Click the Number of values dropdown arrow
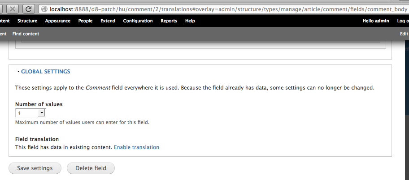Image resolution: width=409 pixels, height=180 pixels. [42, 113]
